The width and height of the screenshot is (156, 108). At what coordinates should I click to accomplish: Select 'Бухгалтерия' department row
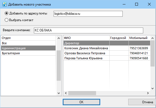tap(28, 53)
